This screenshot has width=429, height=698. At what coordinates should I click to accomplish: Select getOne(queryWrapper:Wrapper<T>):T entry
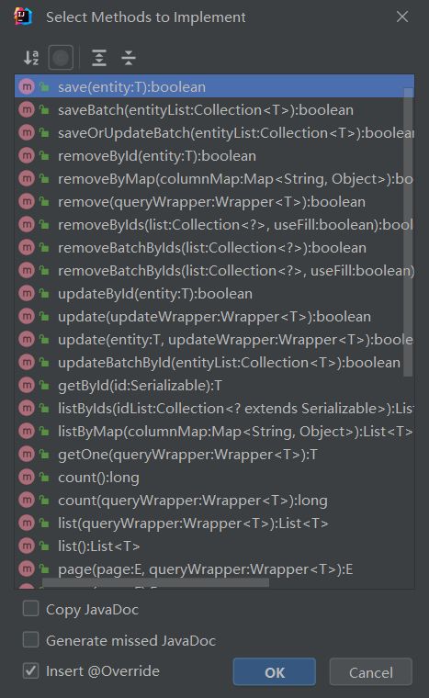(x=214, y=454)
